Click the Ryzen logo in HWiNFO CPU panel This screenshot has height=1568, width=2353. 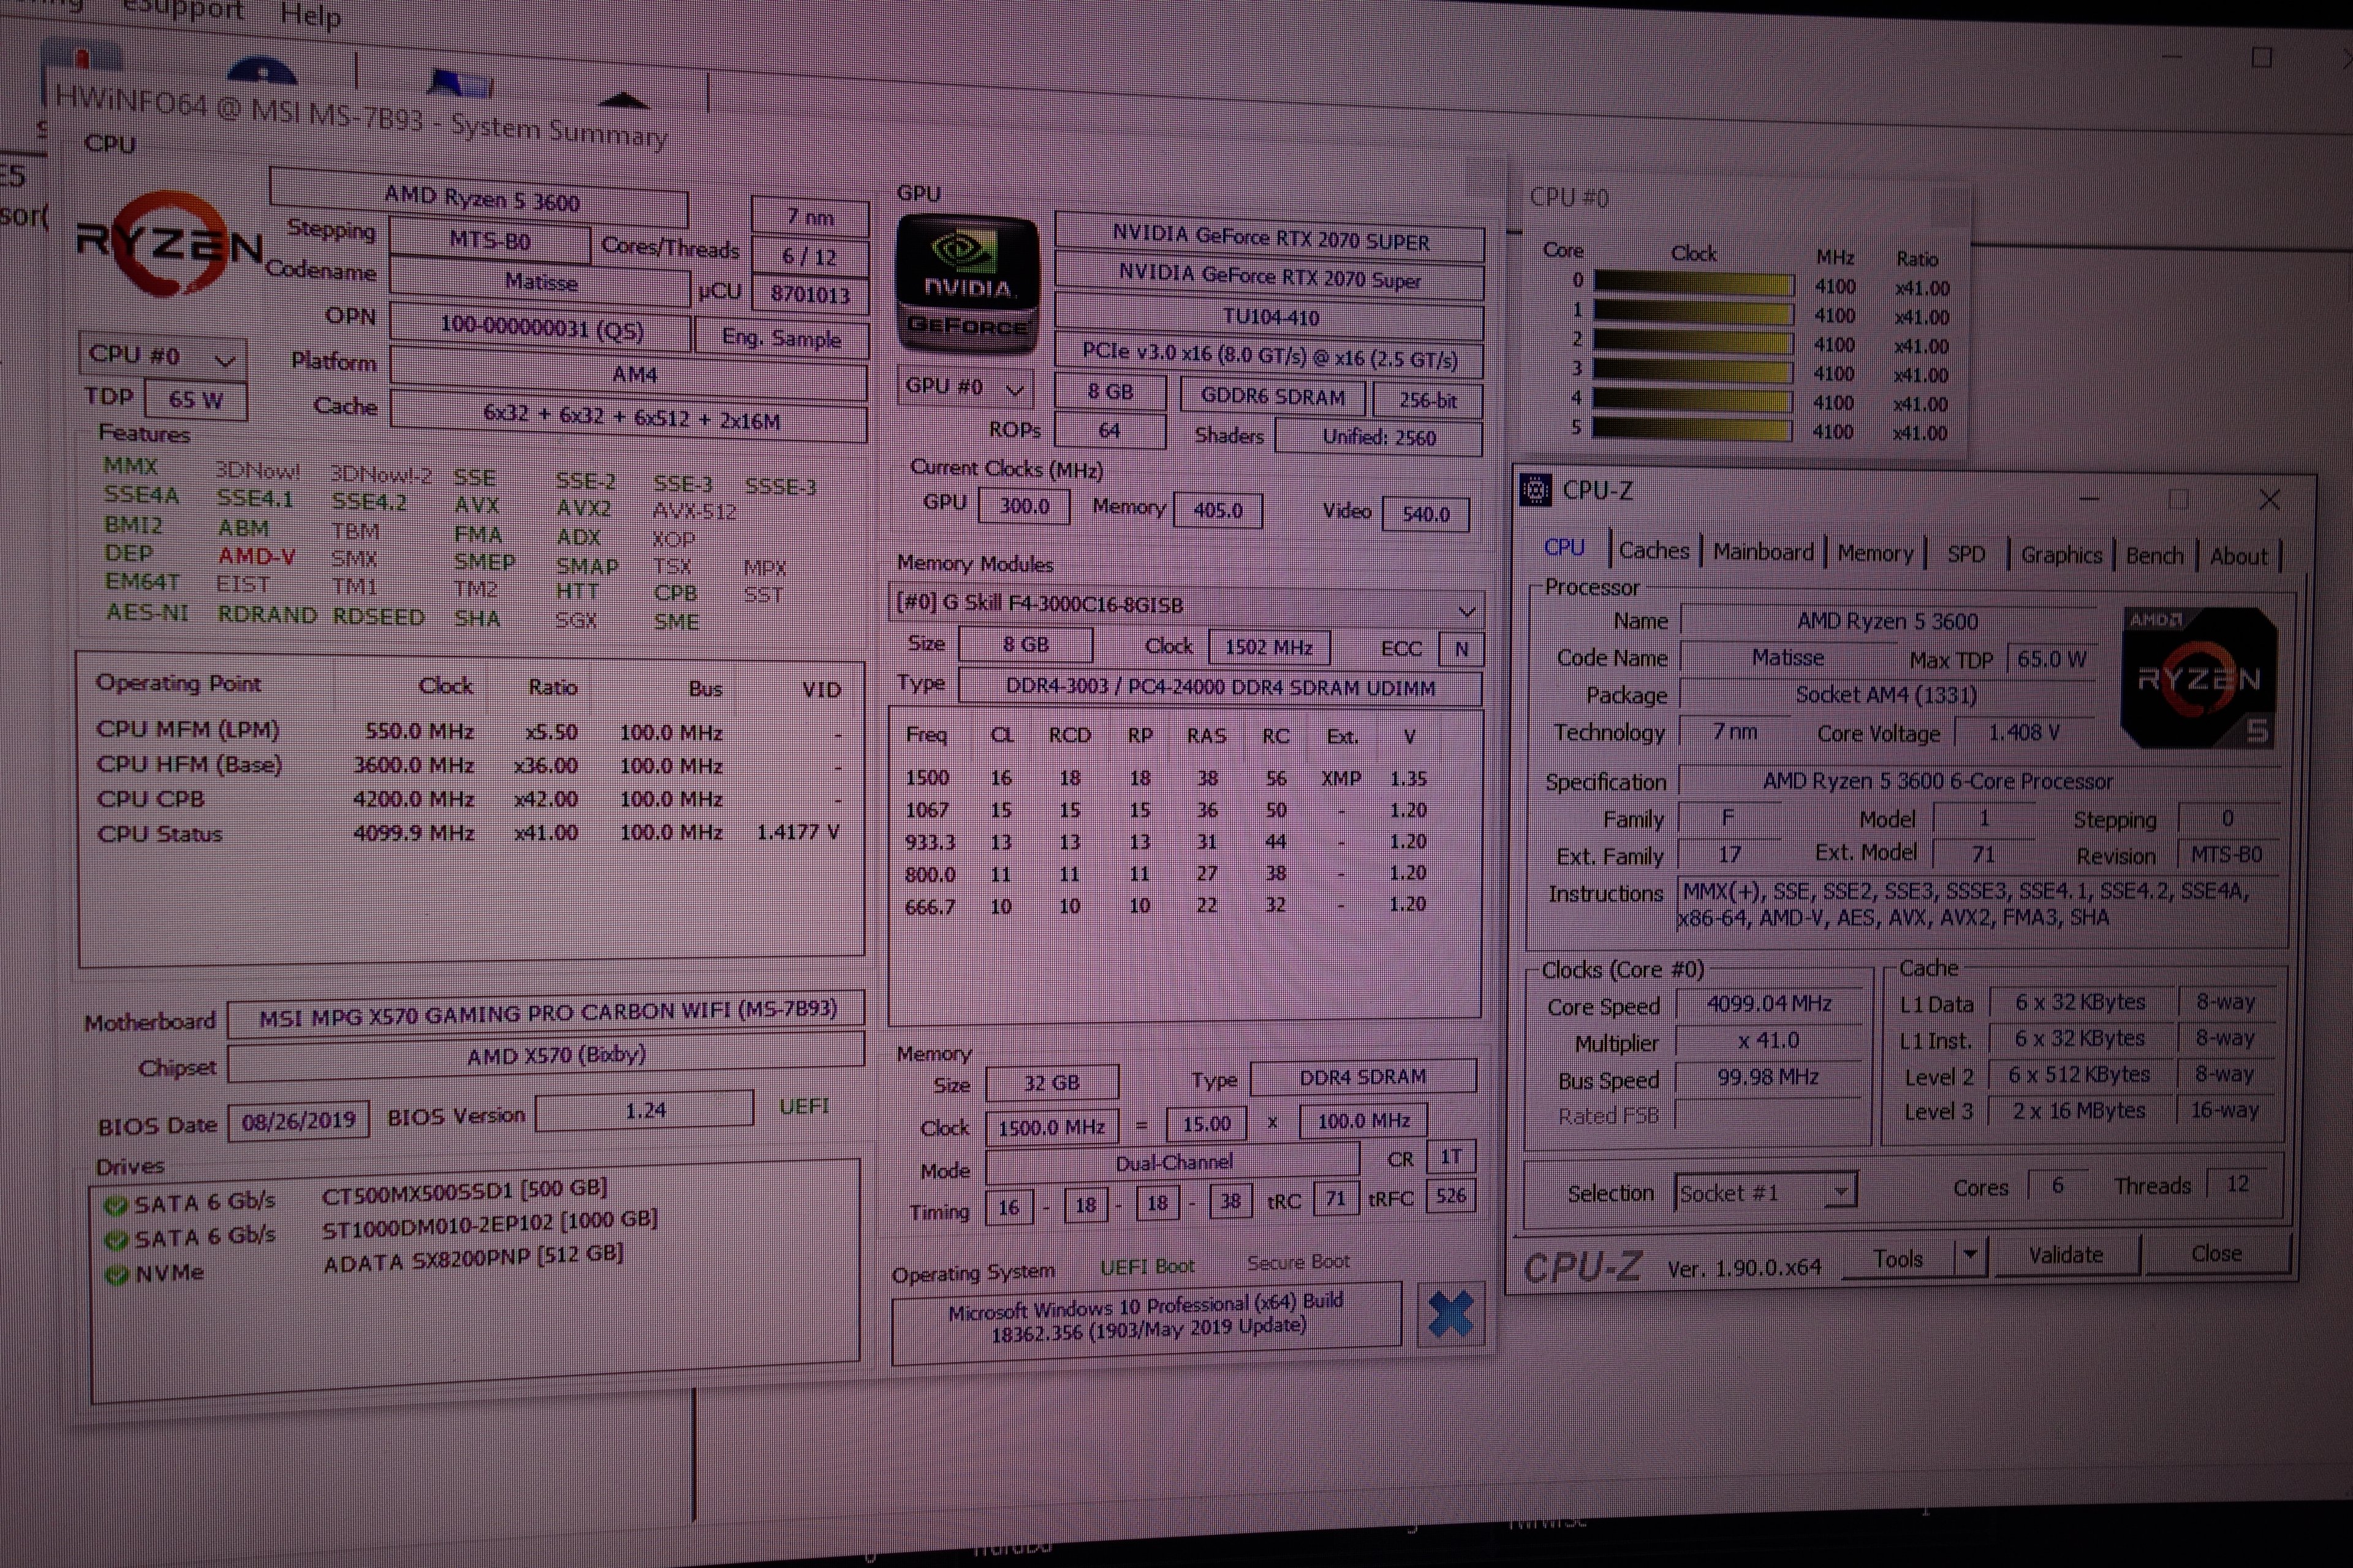pyautogui.click(x=168, y=245)
